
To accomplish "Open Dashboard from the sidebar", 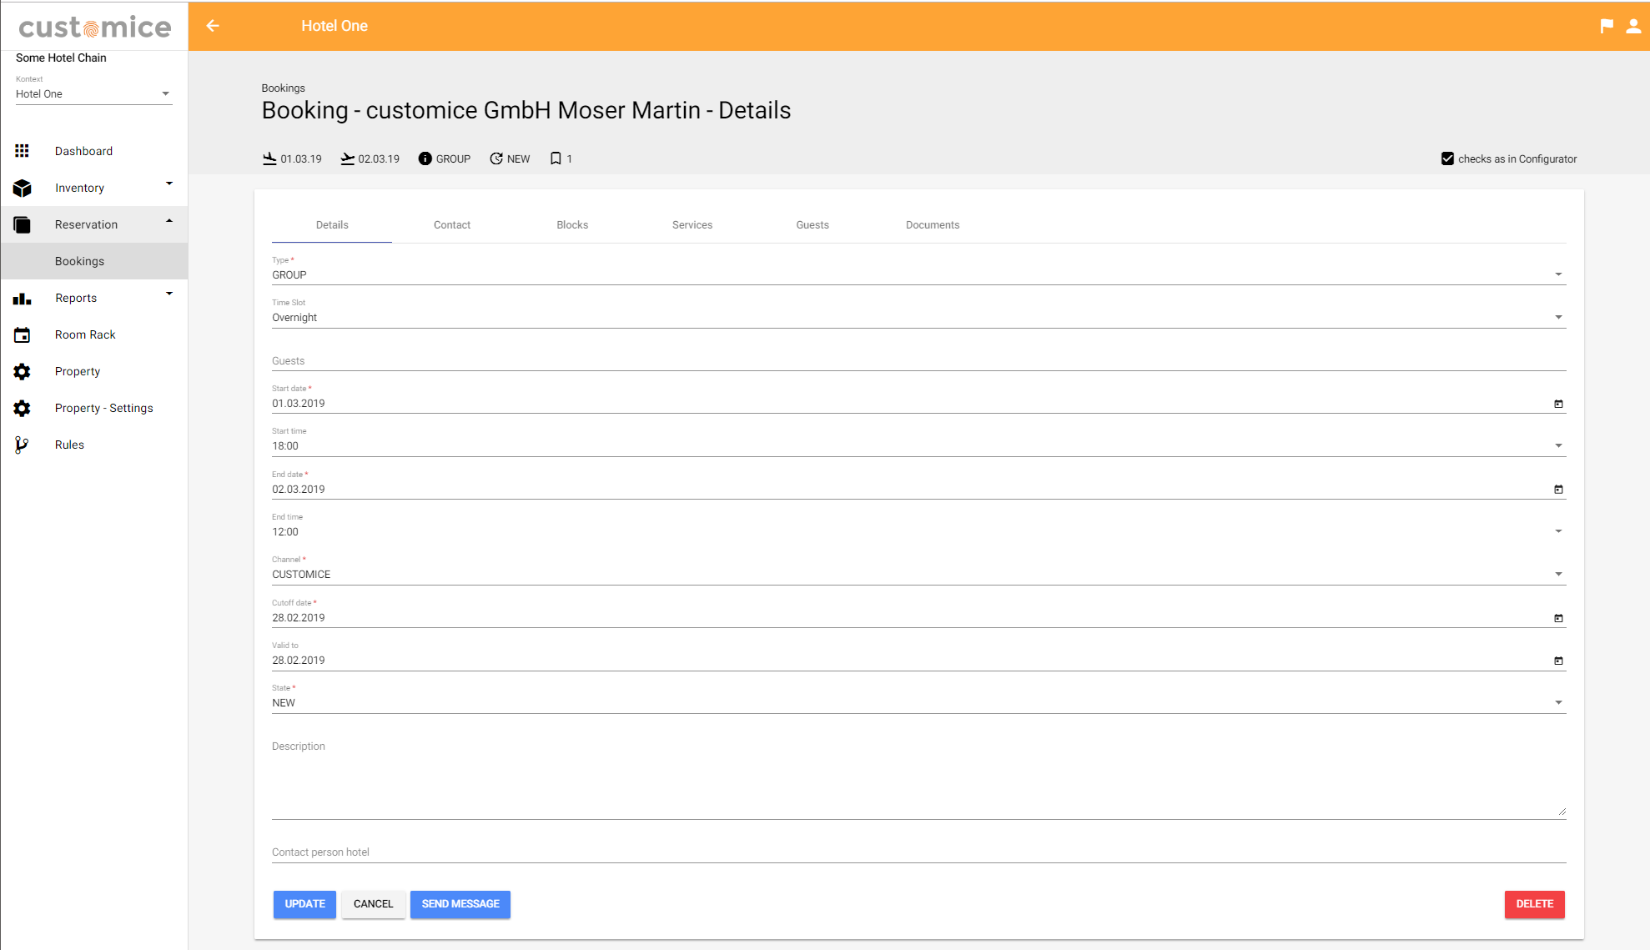I will (94, 151).
